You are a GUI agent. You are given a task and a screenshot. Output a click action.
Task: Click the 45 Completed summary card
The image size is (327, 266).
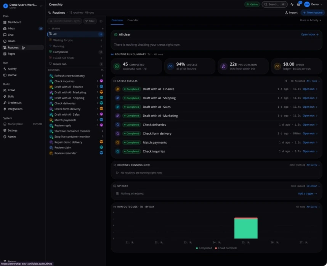pyautogui.click(x=136, y=66)
